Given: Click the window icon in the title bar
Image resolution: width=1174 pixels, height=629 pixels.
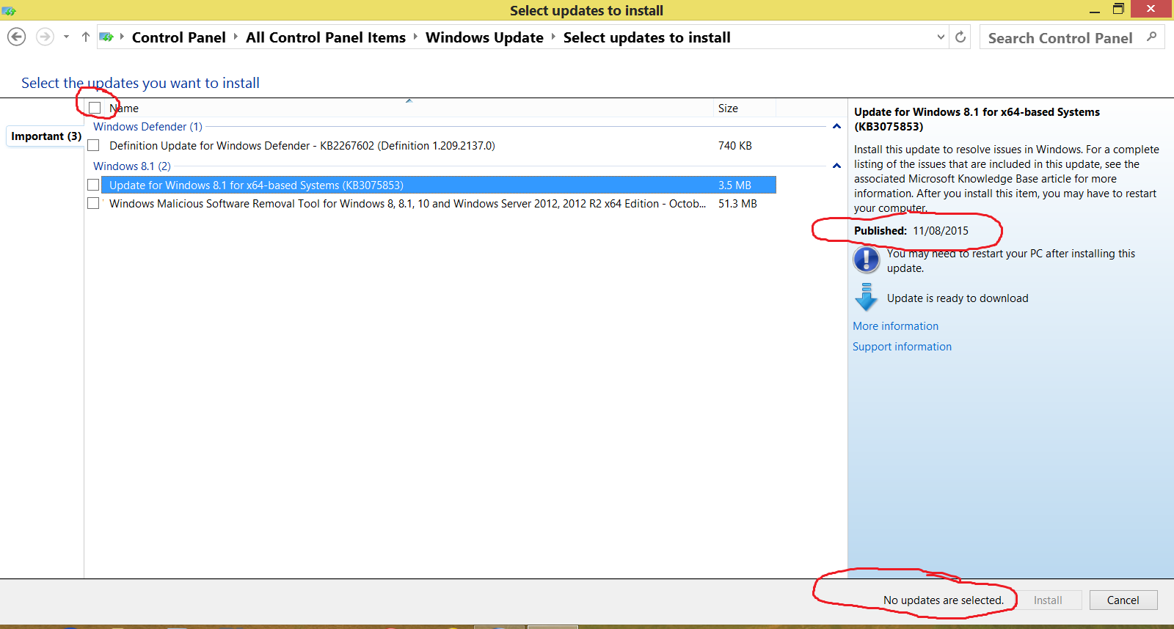Looking at the screenshot, I should coord(9,10).
